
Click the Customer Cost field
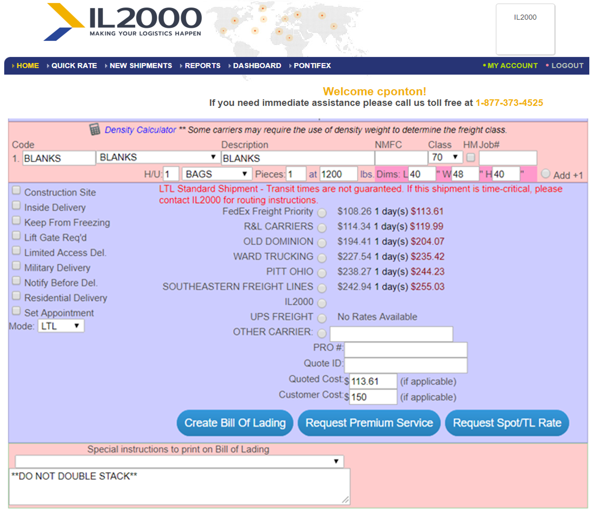[x=373, y=397]
